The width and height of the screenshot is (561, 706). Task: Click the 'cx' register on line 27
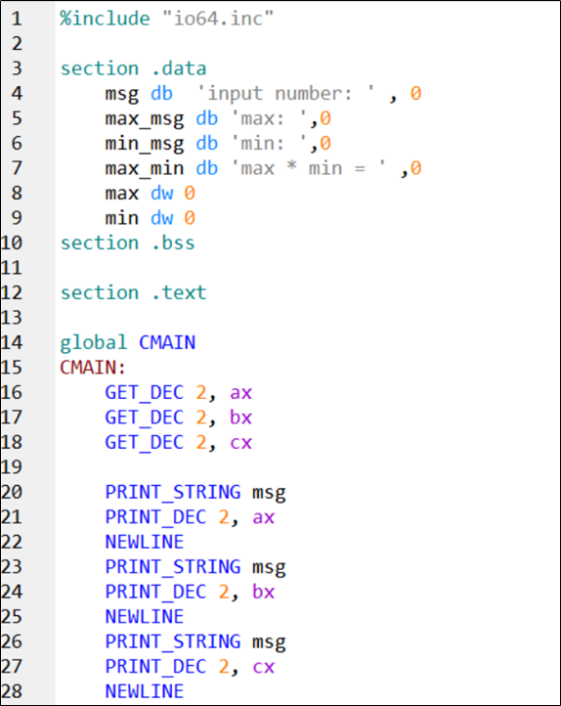click(x=264, y=667)
